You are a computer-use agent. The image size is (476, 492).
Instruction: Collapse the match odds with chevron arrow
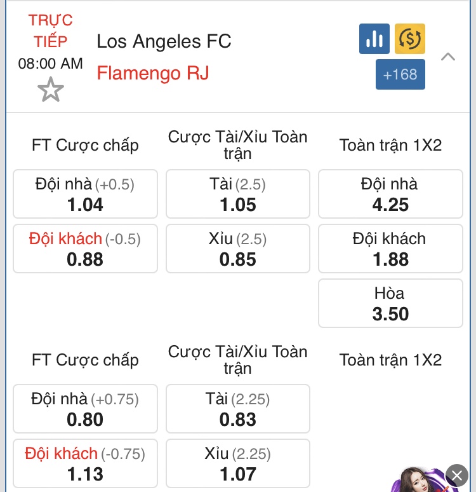point(448,57)
